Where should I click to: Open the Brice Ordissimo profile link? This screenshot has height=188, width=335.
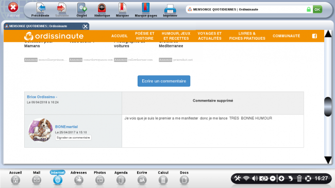pyautogui.click(x=42, y=97)
